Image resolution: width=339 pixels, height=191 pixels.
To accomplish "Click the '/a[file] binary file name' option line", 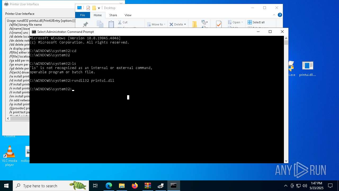I will click(x=25, y=25).
